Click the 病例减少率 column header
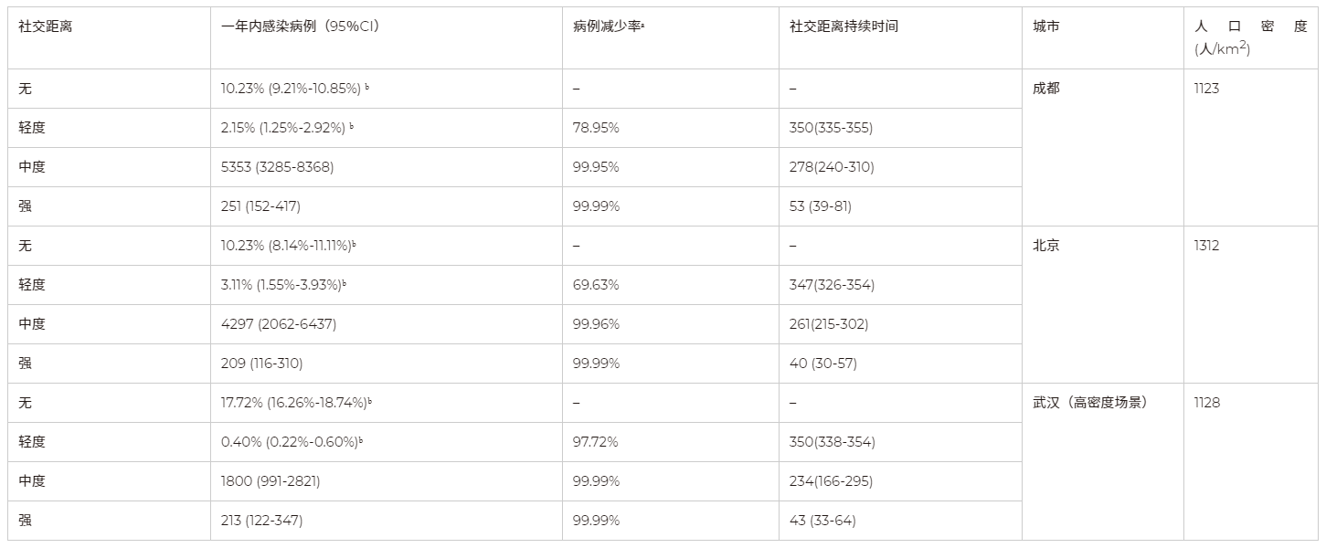 pos(608,26)
